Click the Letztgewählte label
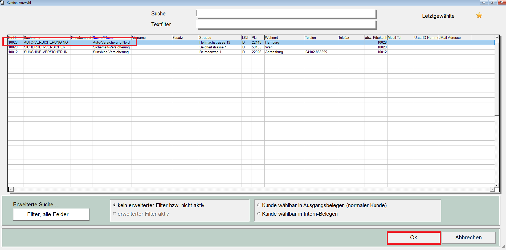The width and height of the screenshot is (506, 250). click(438, 16)
